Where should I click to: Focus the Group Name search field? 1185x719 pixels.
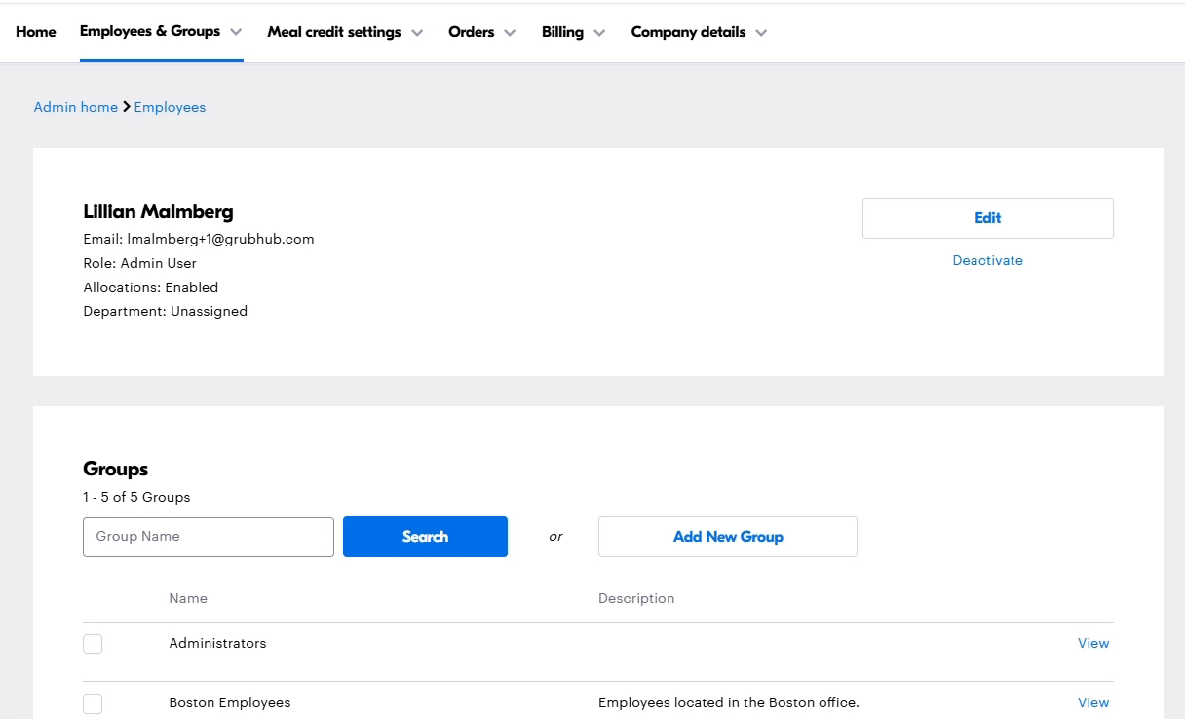tap(209, 537)
